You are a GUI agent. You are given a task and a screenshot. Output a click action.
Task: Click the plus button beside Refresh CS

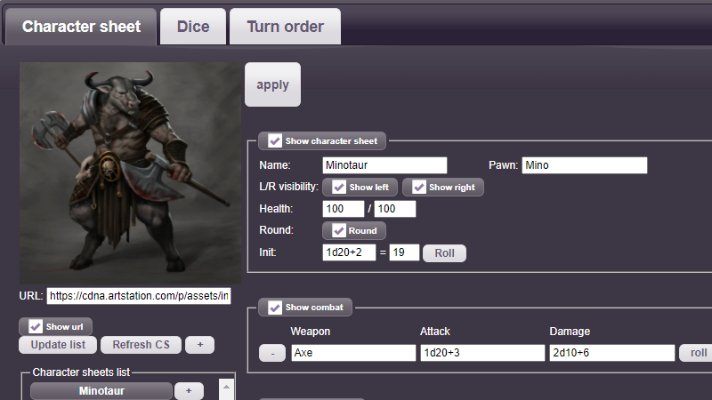click(x=199, y=345)
